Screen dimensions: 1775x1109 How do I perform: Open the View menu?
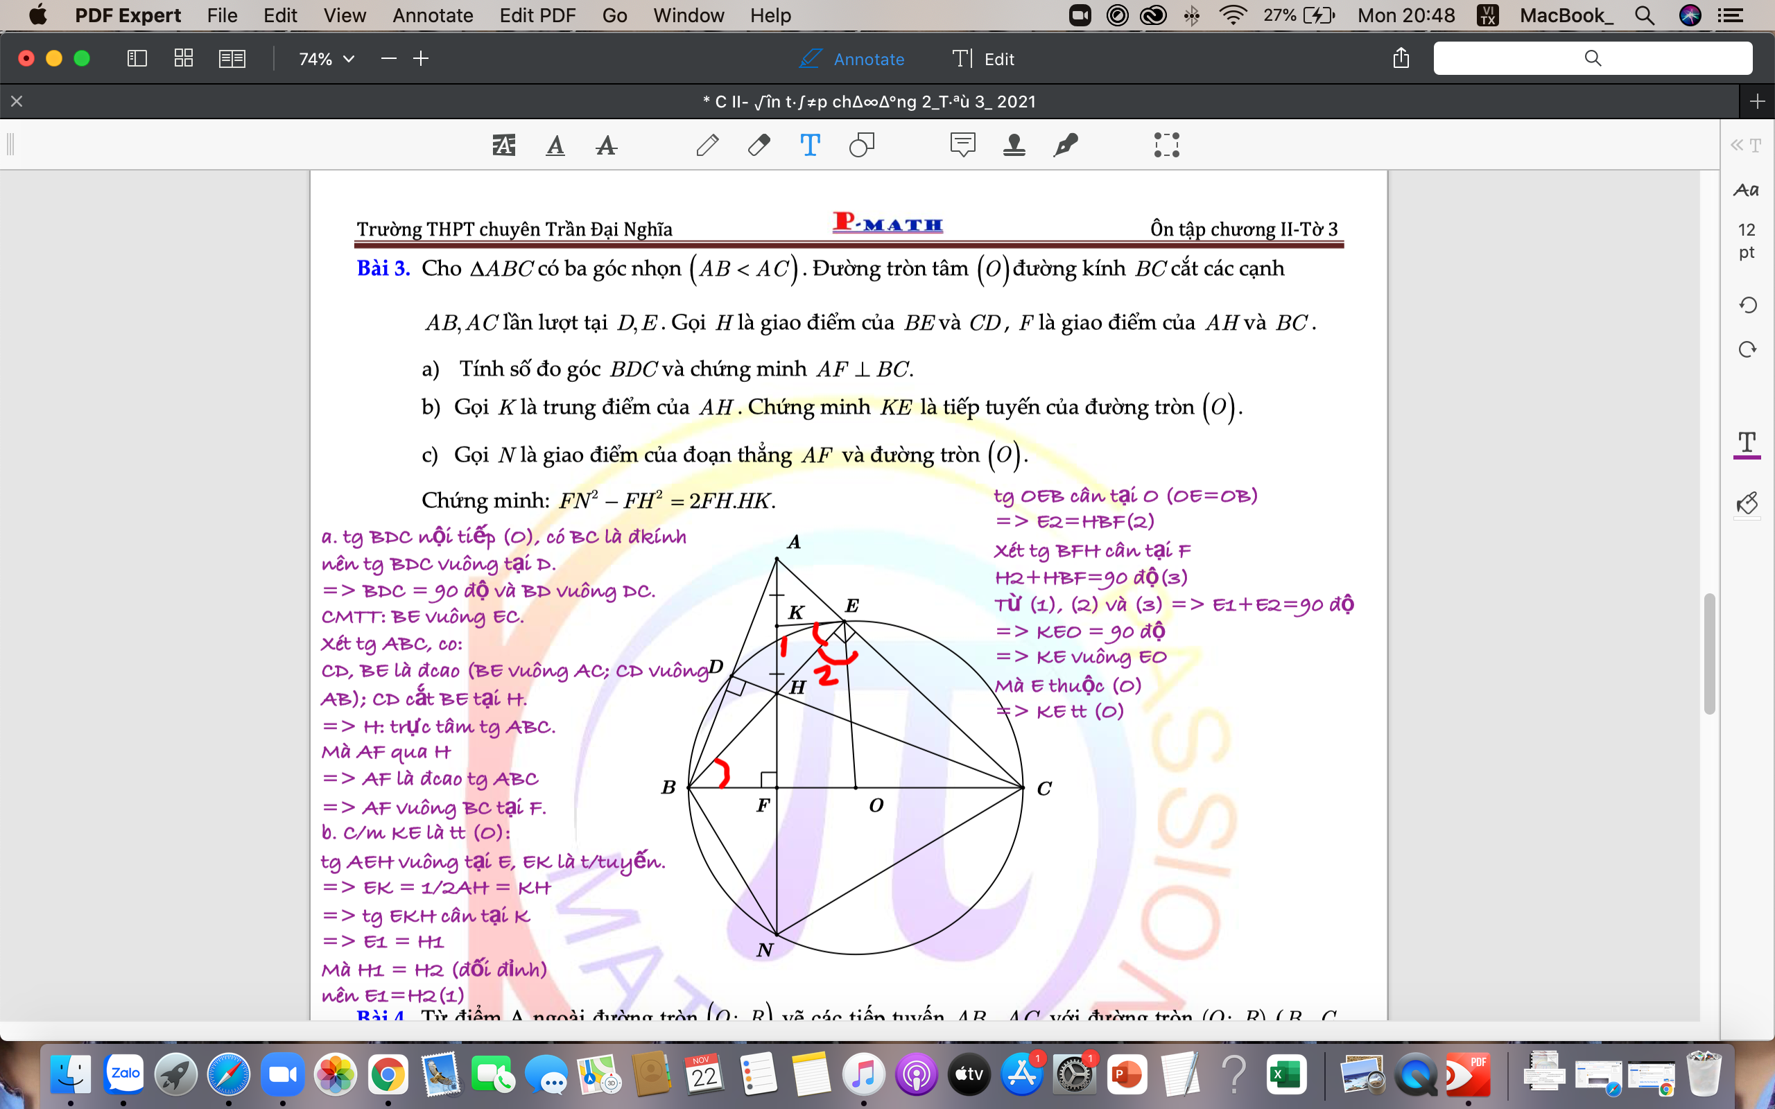click(x=345, y=15)
